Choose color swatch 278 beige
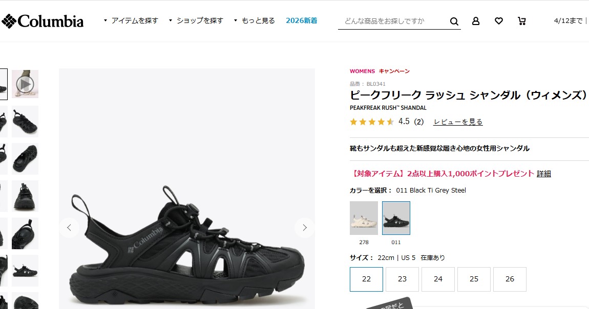Image resolution: width=589 pixels, height=309 pixels. [364, 218]
